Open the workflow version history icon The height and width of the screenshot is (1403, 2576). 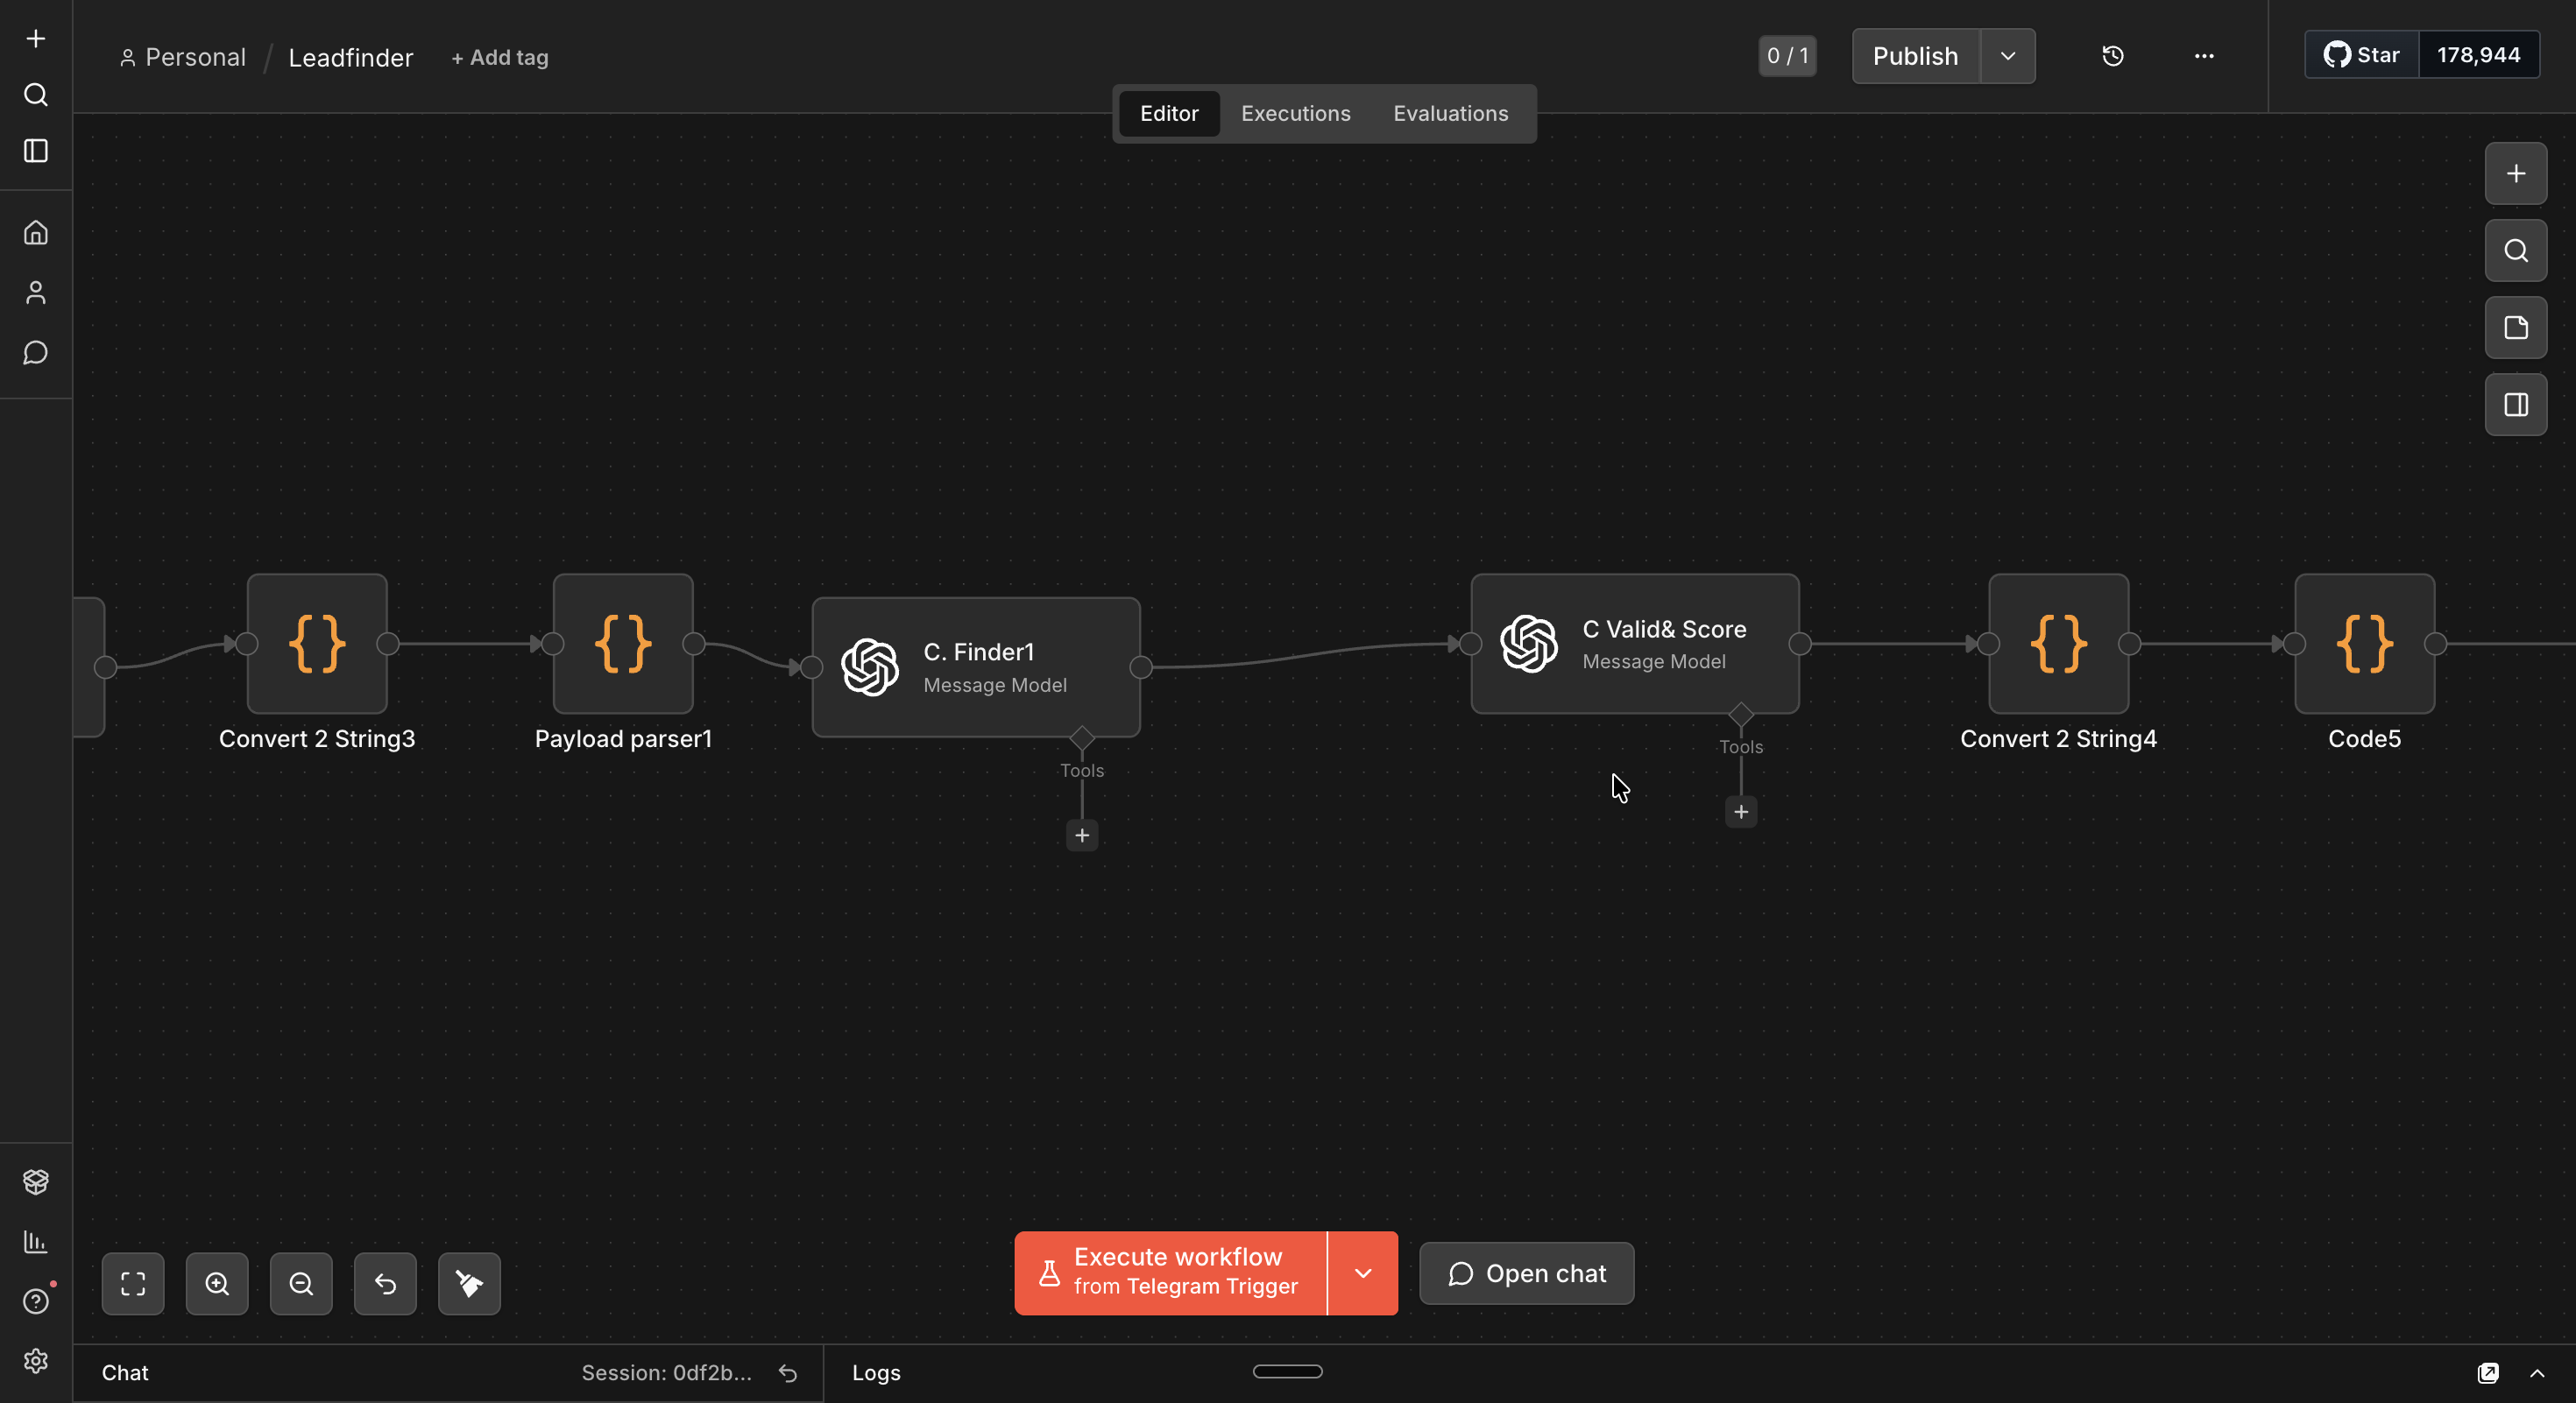2112,56
